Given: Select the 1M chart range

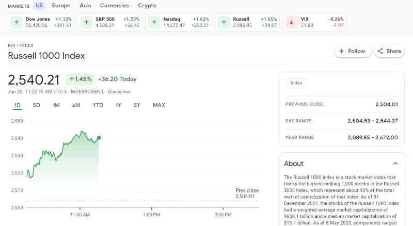Looking at the screenshot, I should point(56,105).
